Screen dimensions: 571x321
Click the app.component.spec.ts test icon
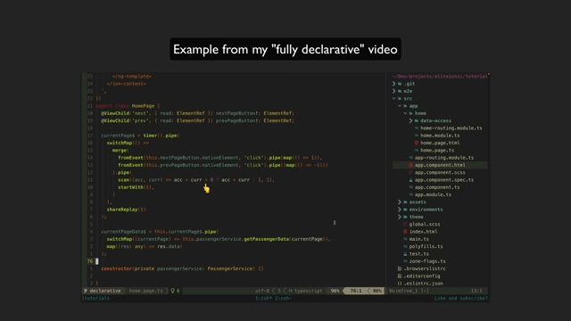(x=410, y=180)
